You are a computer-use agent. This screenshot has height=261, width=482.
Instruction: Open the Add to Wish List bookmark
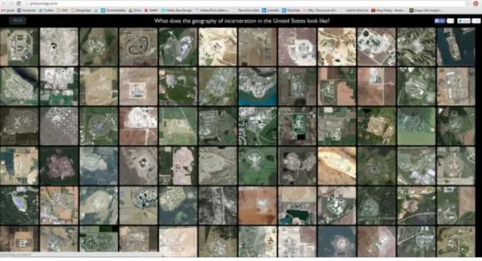point(355,10)
